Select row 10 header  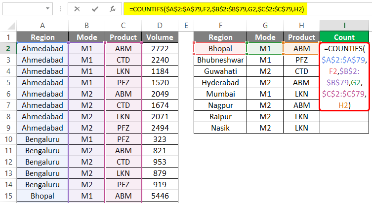click(x=8, y=139)
